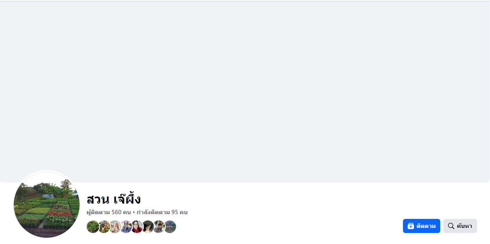This screenshot has width=490, height=244.
Task: Open the avatar of woman in red top
Action: tap(137, 227)
